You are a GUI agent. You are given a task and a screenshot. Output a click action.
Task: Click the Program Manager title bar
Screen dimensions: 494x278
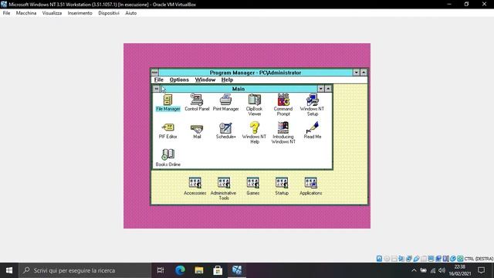(255, 73)
